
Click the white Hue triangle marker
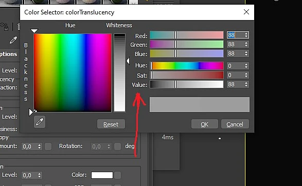click(x=34, y=31)
